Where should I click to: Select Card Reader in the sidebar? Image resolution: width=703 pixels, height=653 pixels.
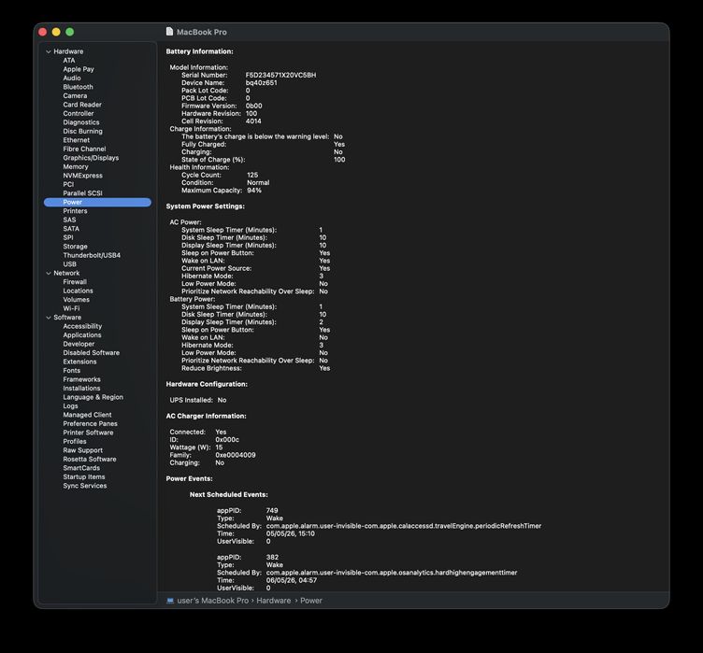[x=82, y=105]
